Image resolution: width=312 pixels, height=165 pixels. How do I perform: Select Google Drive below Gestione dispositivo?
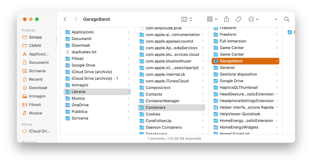point(246,81)
